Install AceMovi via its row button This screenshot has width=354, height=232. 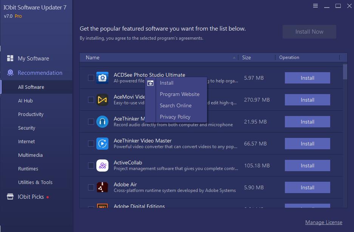[307, 100]
